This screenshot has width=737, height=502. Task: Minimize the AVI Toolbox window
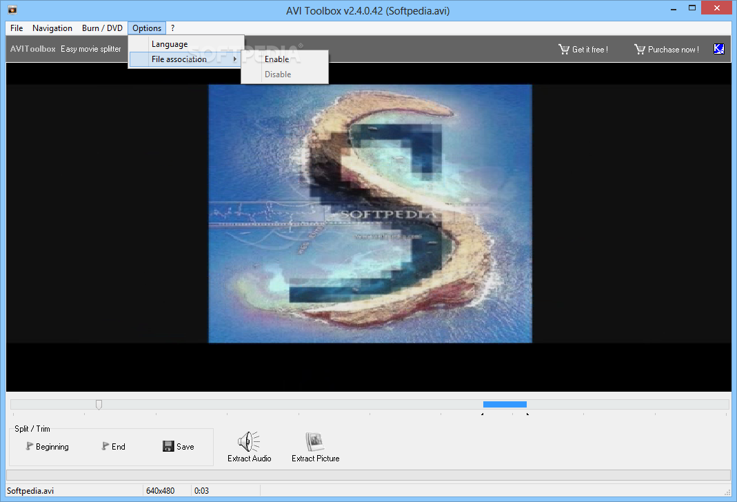pos(673,8)
